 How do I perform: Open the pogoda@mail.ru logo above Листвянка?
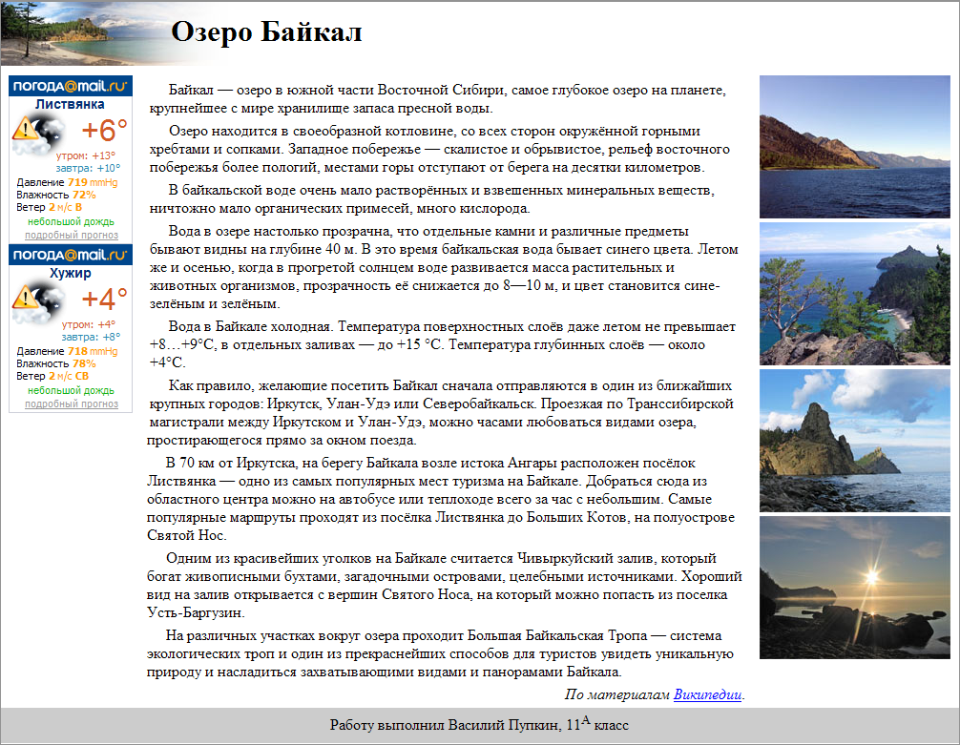(71, 86)
